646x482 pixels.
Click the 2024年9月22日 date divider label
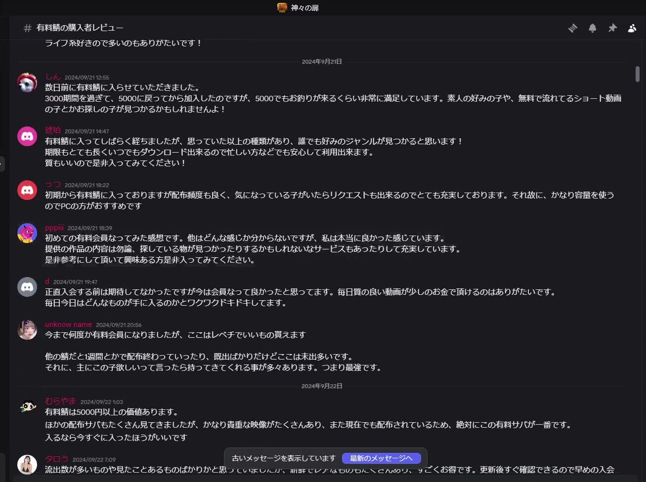tap(322, 386)
